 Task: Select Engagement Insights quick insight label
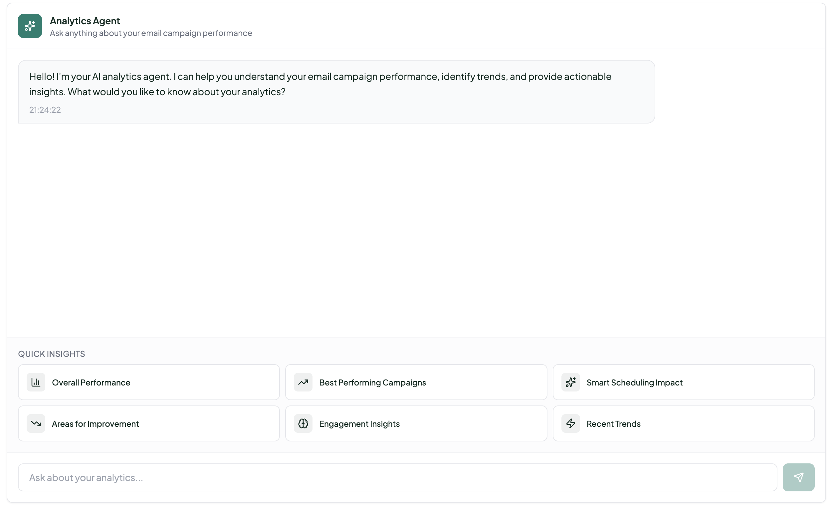[x=359, y=424]
